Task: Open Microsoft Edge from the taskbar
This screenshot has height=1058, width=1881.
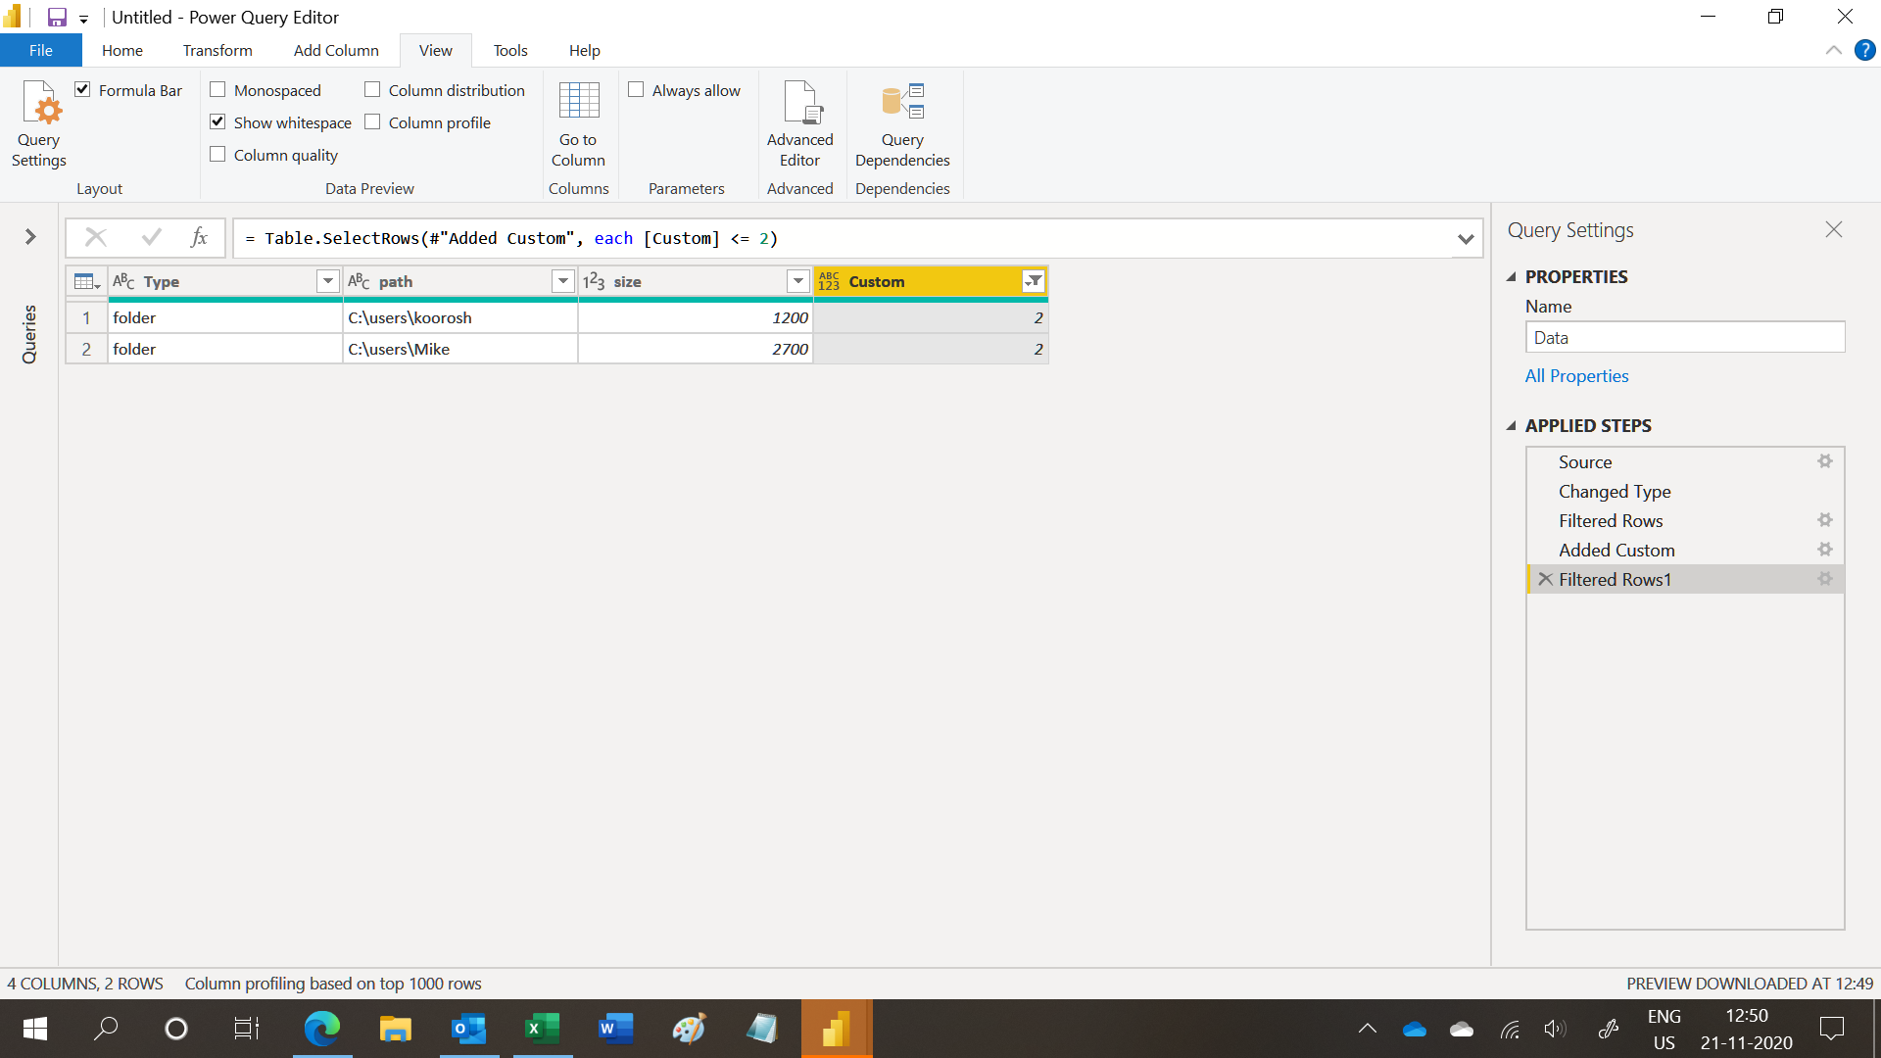Action: [x=322, y=1029]
